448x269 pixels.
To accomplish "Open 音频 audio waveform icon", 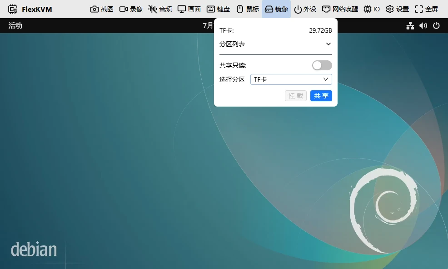I will tap(153, 9).
